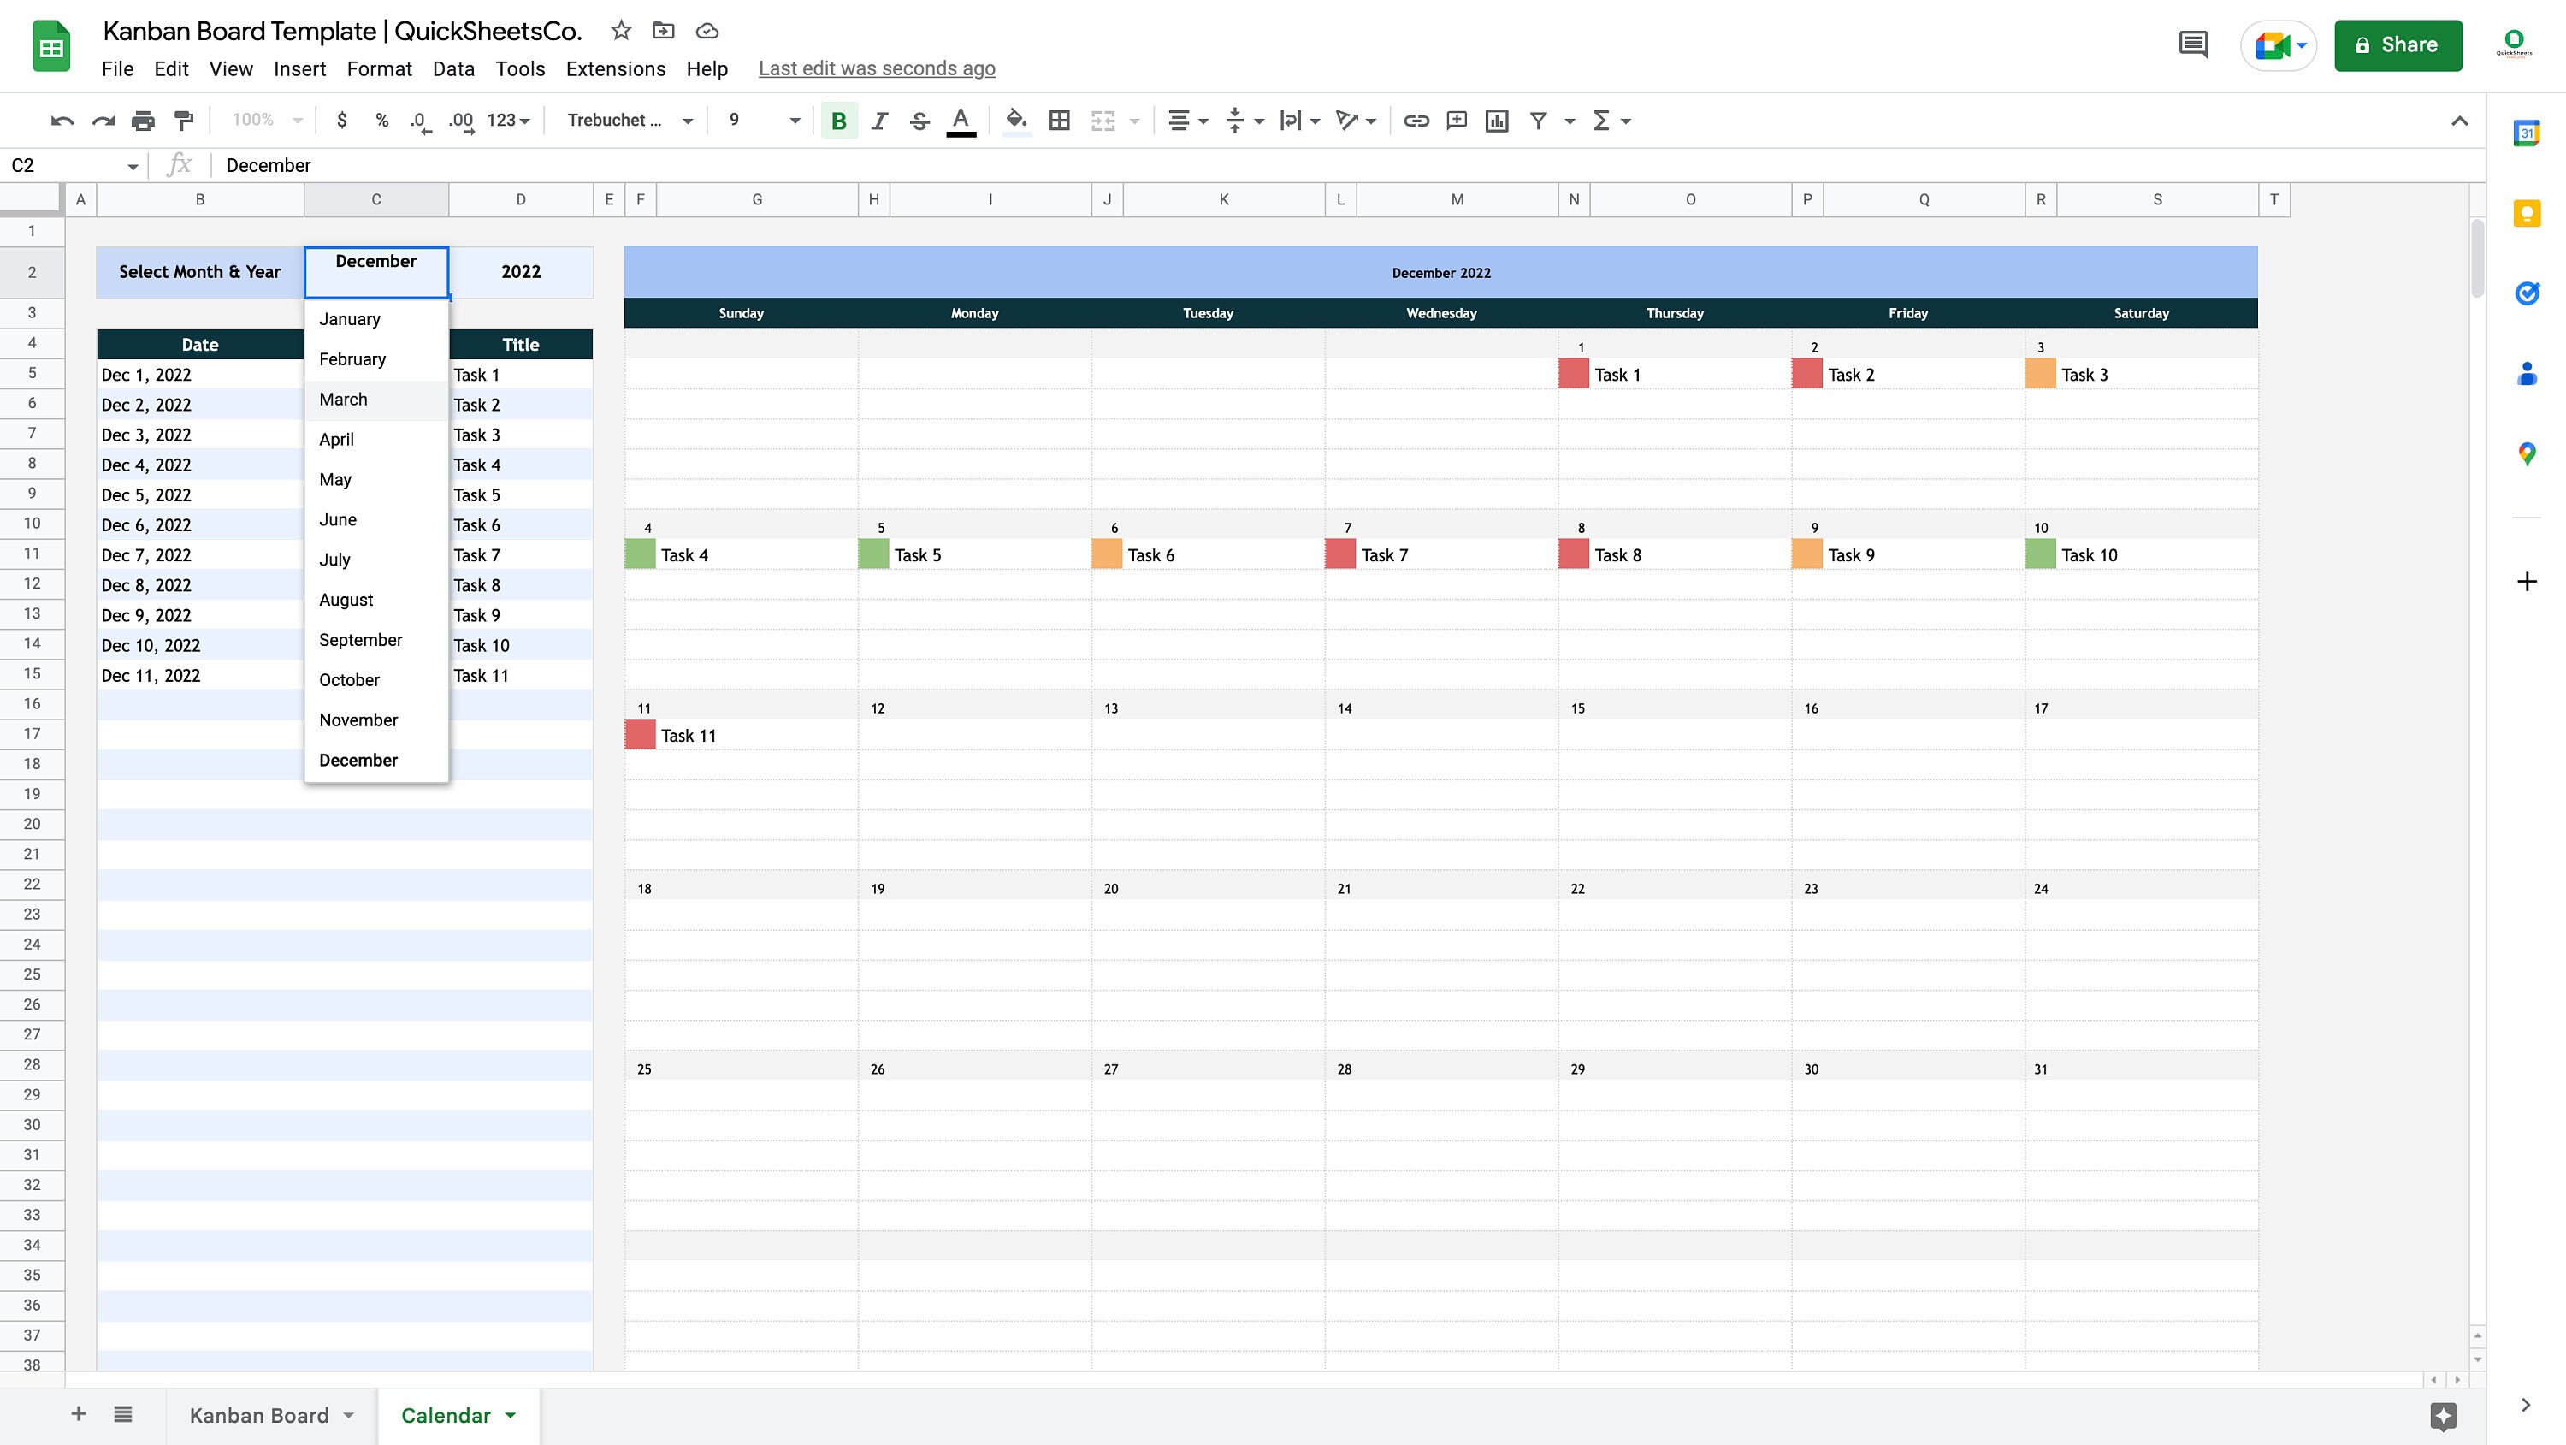Enable strikethrough formatting
This screenshot has height=1445, width=2566.
click(x=919, y=120)
